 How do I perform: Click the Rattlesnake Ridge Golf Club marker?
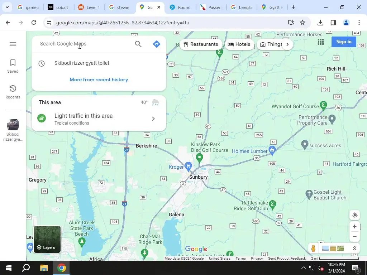(x=272, y=204)
